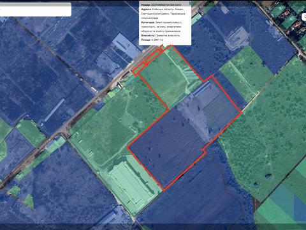306x230 pixels.
Task: Click the round map control at right edge
Action: click(x=304, y=17)
